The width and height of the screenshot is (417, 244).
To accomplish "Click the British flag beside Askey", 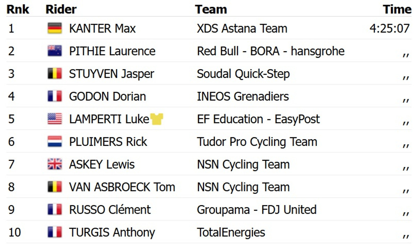I will tap(55, 164).
